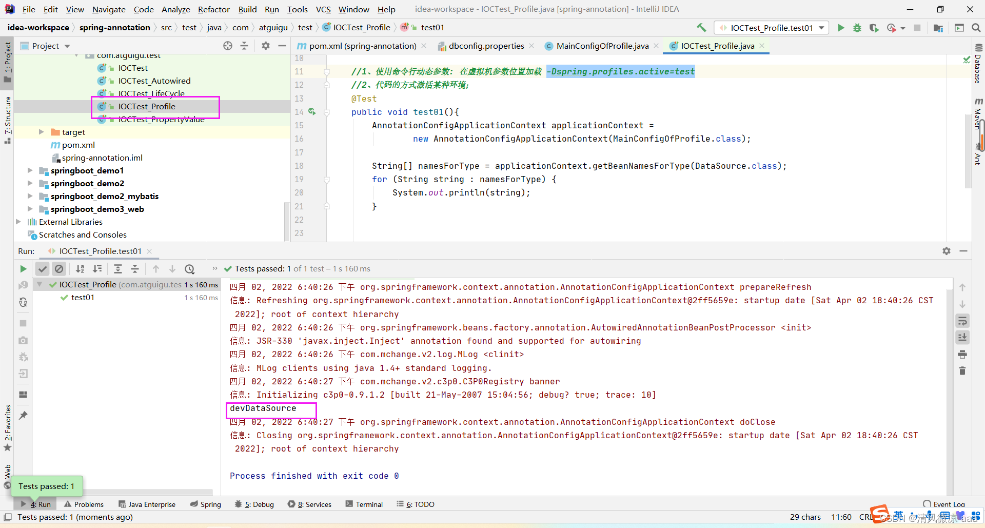Screen dimensions: 985x528
Task: Expand all test results
Action: click(118, 269)
